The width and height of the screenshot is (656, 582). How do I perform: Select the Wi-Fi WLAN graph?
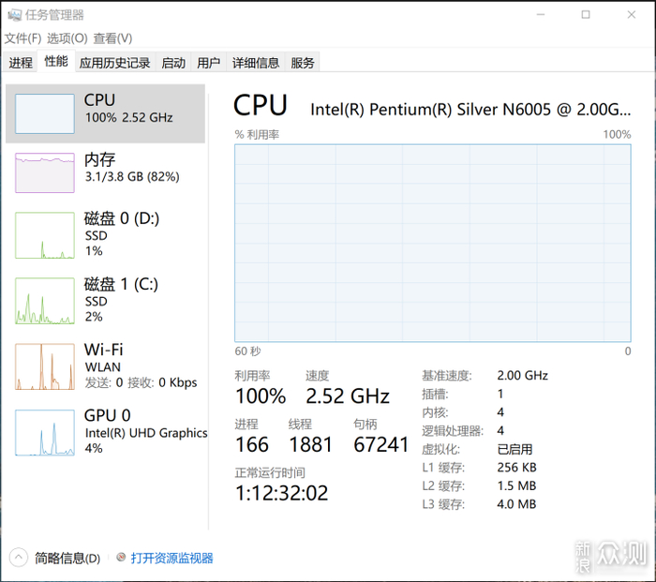pos(44,366)
